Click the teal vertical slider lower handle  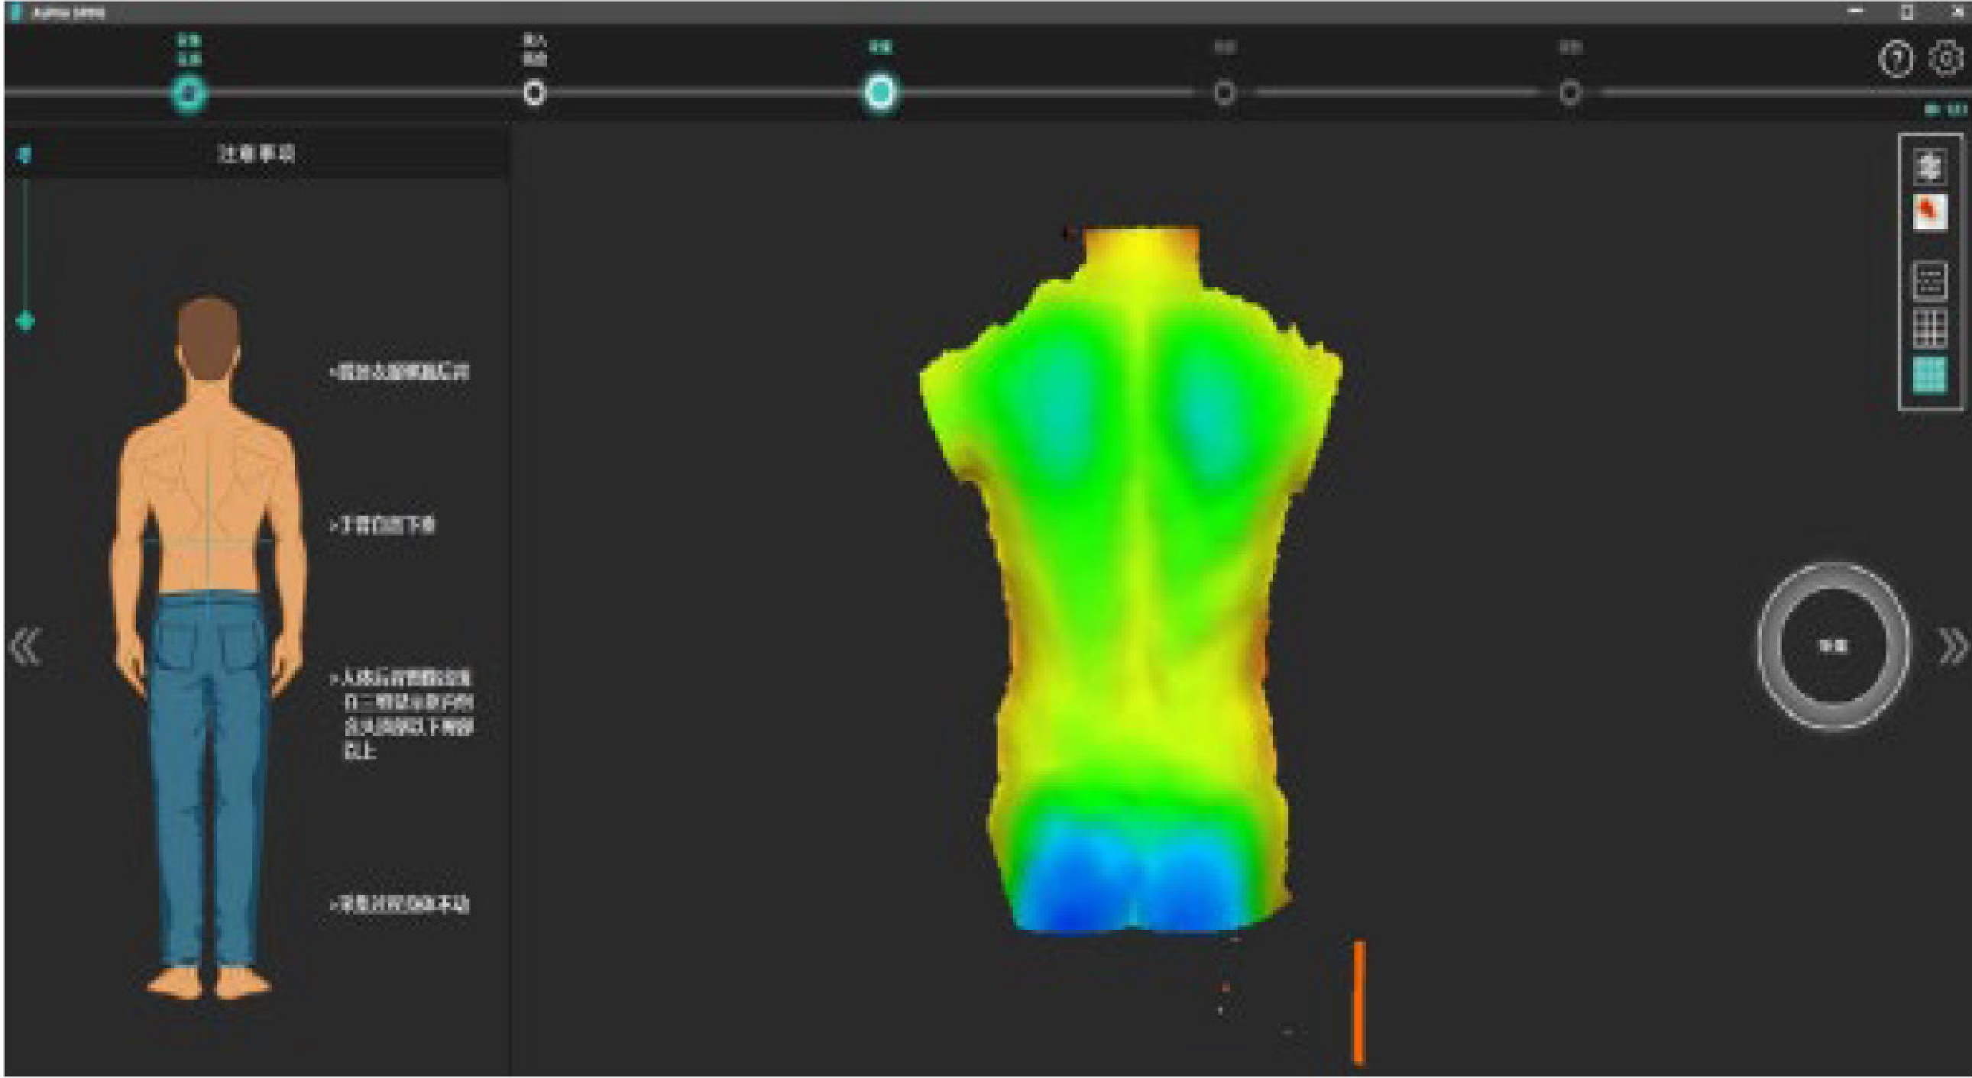tap(25, 321)
